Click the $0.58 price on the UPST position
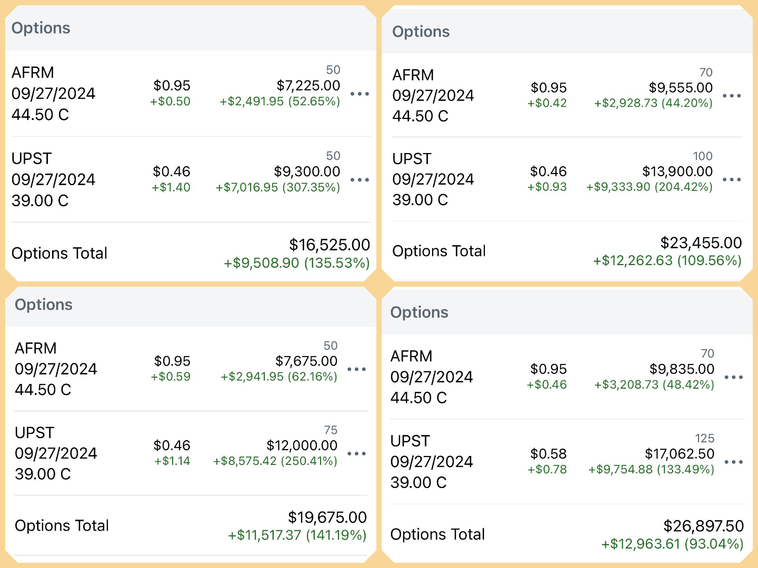This screenshot has width=758, height=568. (549, 453)
